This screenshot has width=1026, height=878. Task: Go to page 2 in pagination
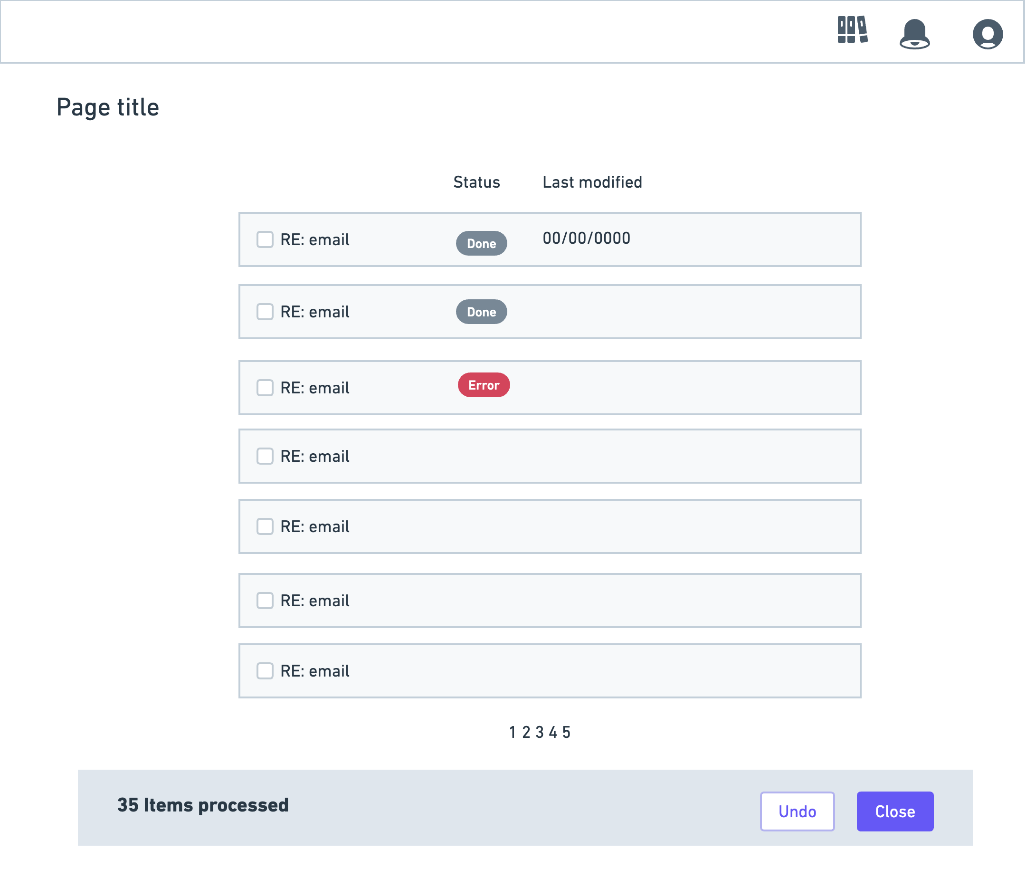tap(526, 733)
